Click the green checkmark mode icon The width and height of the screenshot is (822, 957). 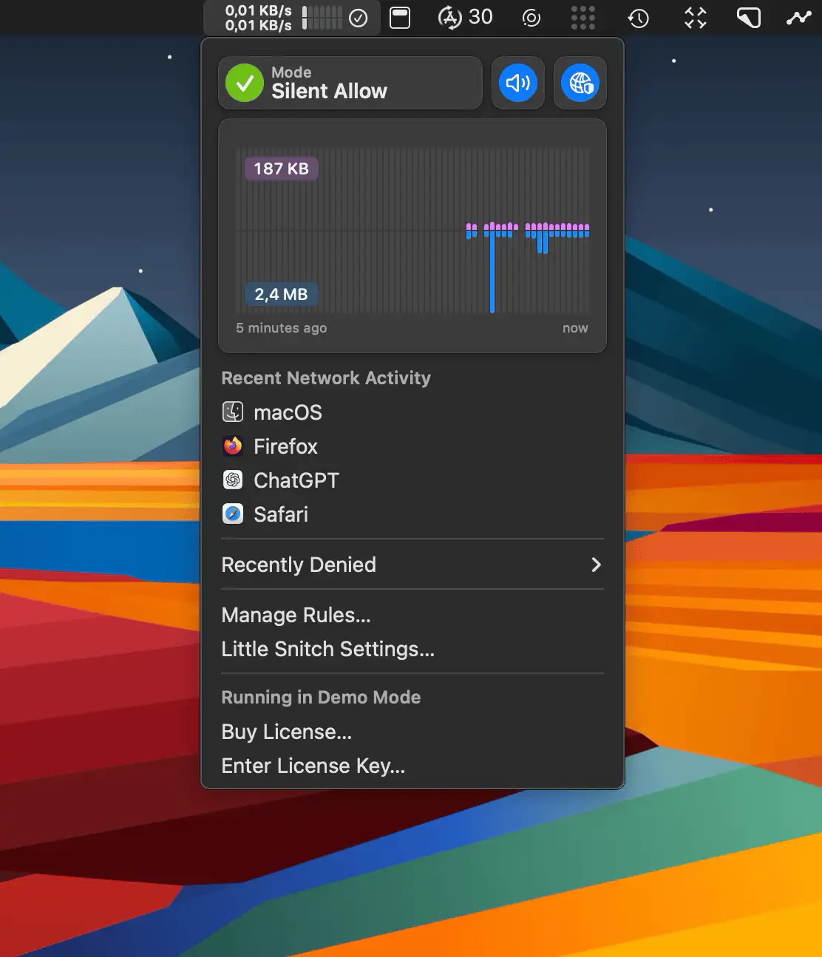(245, 83)
